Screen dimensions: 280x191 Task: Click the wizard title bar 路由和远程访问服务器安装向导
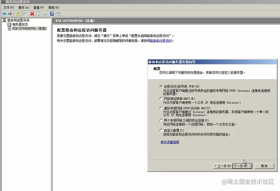click(212, 62)
